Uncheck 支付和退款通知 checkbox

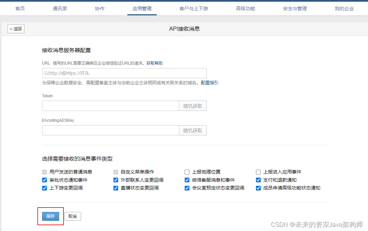pyautogui.click(x=258, y=180)
